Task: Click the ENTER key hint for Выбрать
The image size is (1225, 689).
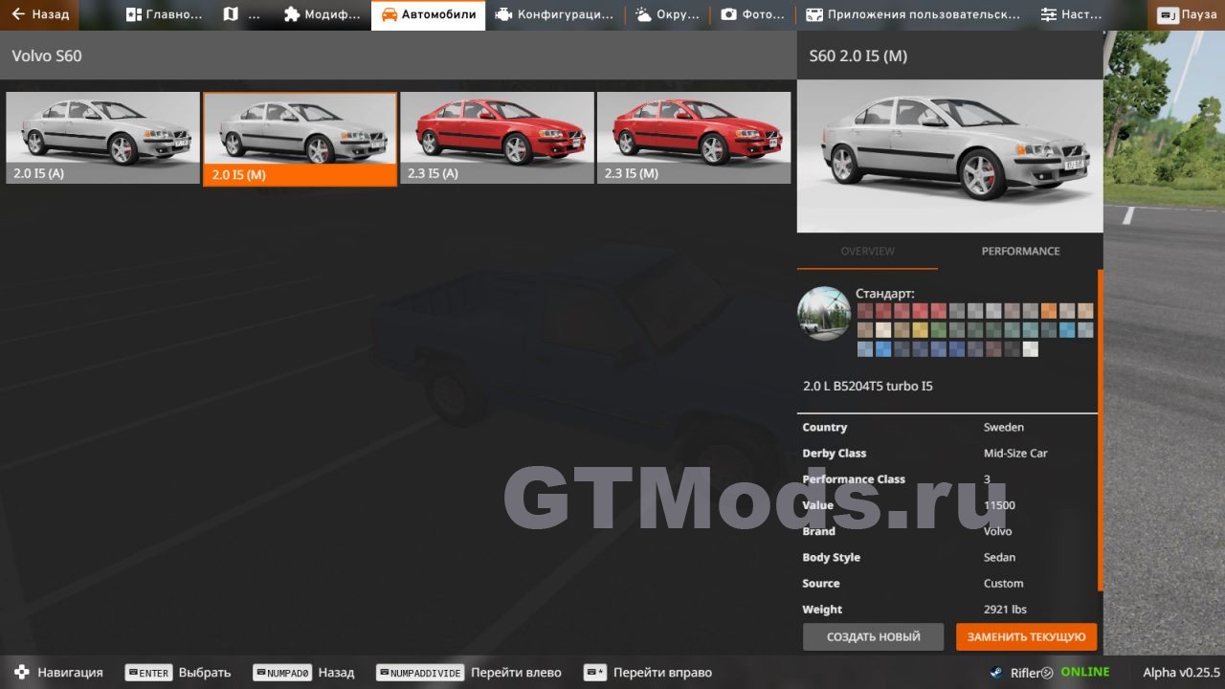Action: 148,673
